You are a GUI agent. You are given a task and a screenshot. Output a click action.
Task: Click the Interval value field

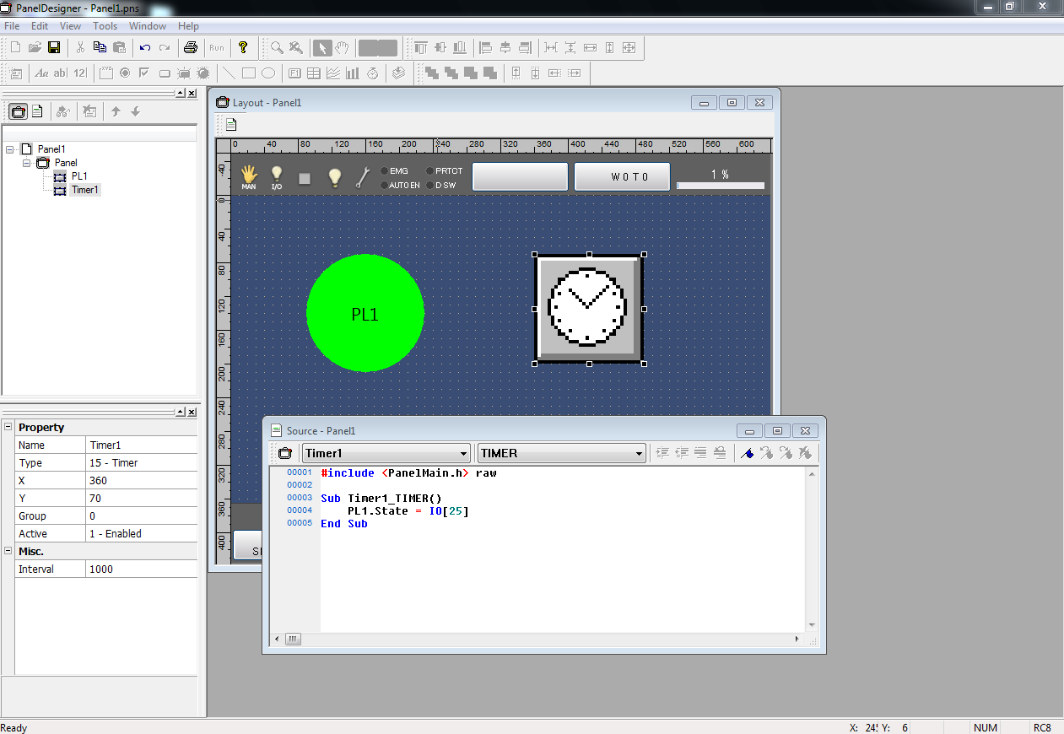[142, 569]
